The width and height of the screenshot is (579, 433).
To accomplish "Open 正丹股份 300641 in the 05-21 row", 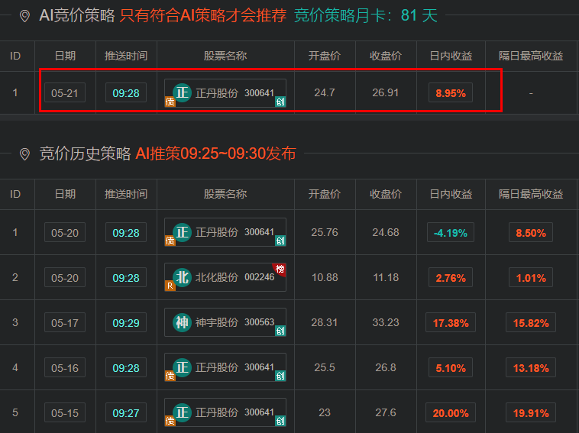I will coord(225,93).
